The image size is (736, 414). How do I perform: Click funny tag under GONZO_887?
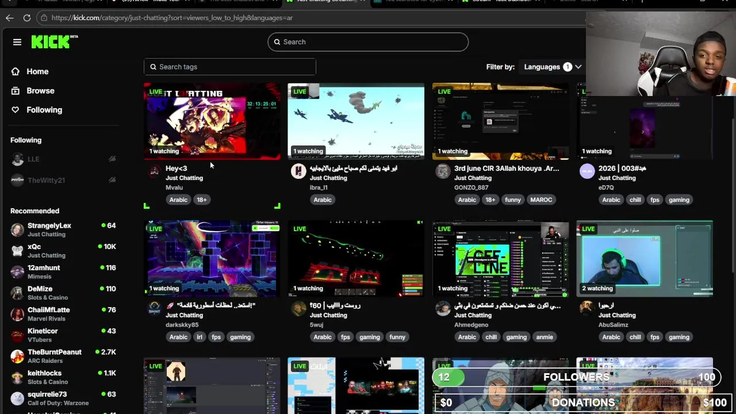pos(513,200)
